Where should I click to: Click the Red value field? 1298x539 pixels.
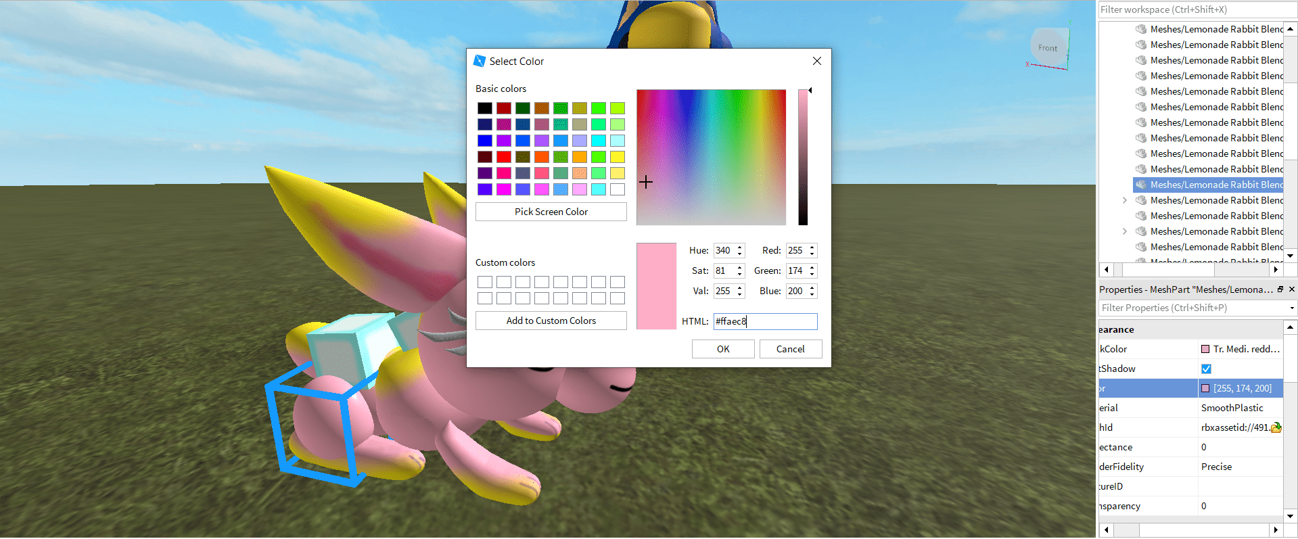(x=796, y=250)
